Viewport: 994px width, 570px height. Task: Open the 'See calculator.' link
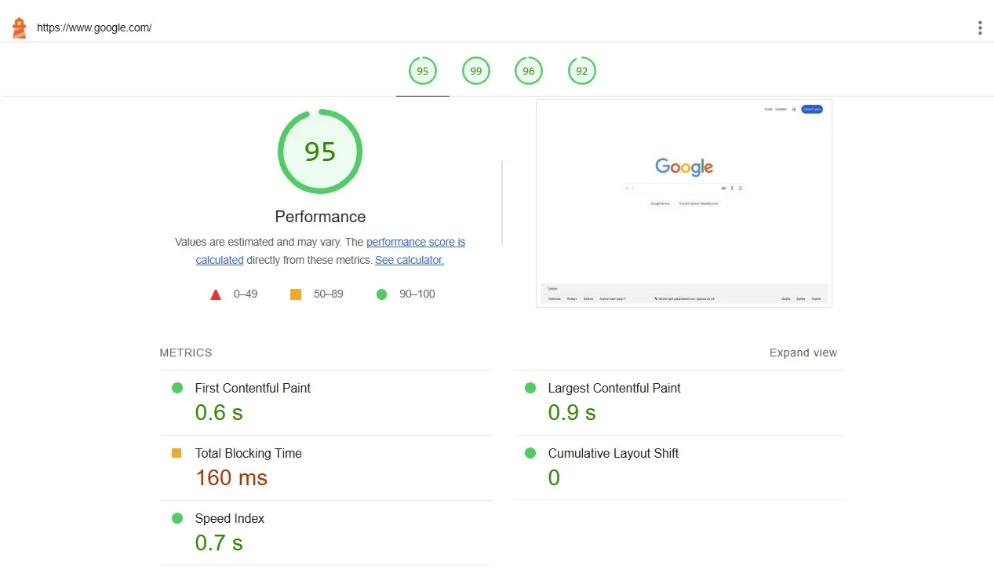(x=410, y=260)
